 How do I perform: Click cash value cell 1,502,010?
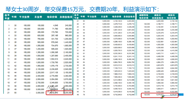click(x=54, y=59)
